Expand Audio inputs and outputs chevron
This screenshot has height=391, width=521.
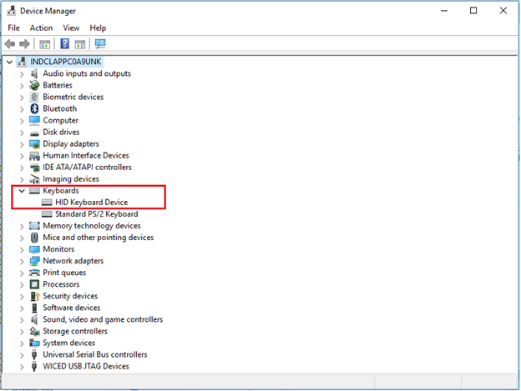click(22, 74)
